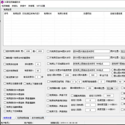Check 视频顺时针90度旋转 再垂直翻转
125x125 pixels.
point(5,103)
